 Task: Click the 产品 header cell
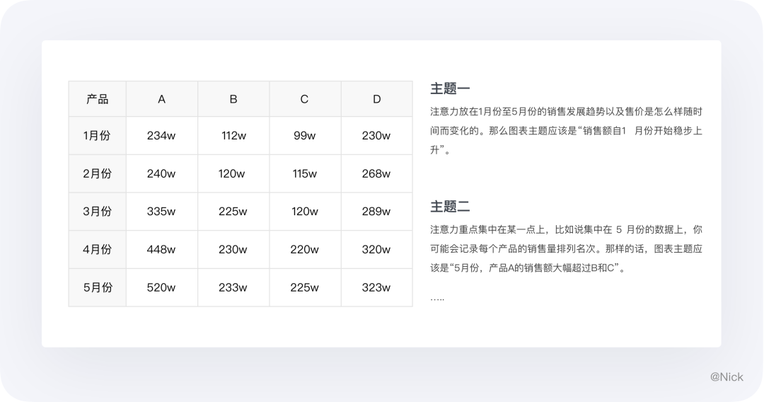pyautogui.click(x=98, y=99)
